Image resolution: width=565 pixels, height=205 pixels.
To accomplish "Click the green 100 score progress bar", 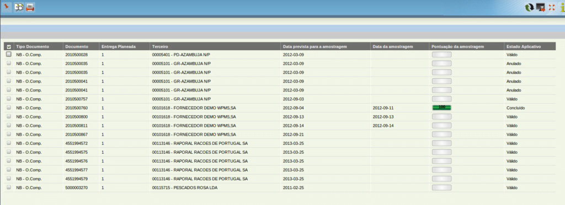I will [x=442, y=107].
